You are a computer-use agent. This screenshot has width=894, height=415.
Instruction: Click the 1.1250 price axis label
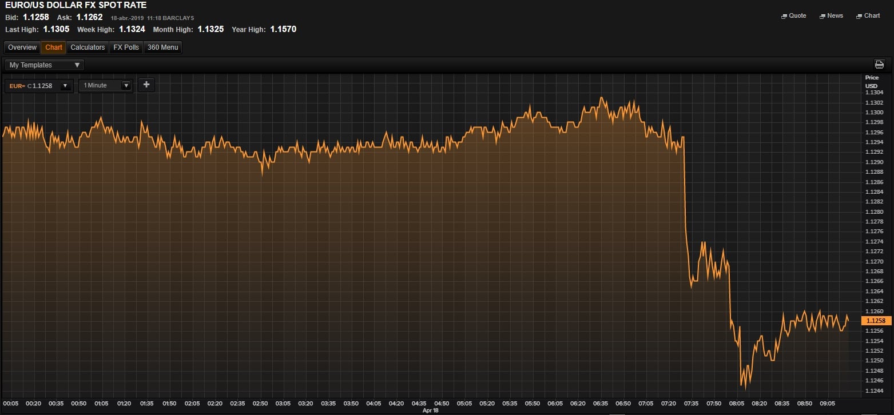[874, 361]
